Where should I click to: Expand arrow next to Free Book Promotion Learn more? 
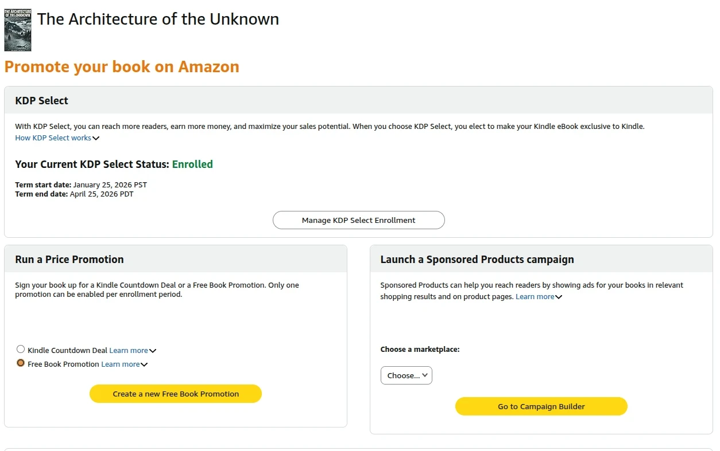pos(144,364)
